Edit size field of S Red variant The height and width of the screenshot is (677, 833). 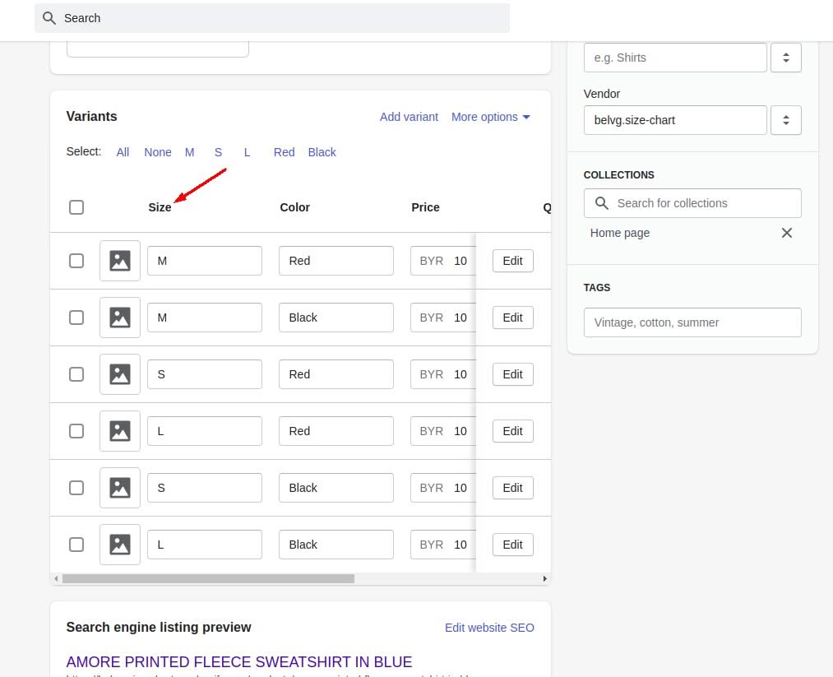205,374
